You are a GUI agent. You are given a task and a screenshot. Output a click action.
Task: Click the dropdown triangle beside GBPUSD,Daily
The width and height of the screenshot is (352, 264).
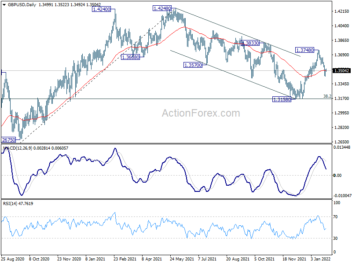point(4,4)
